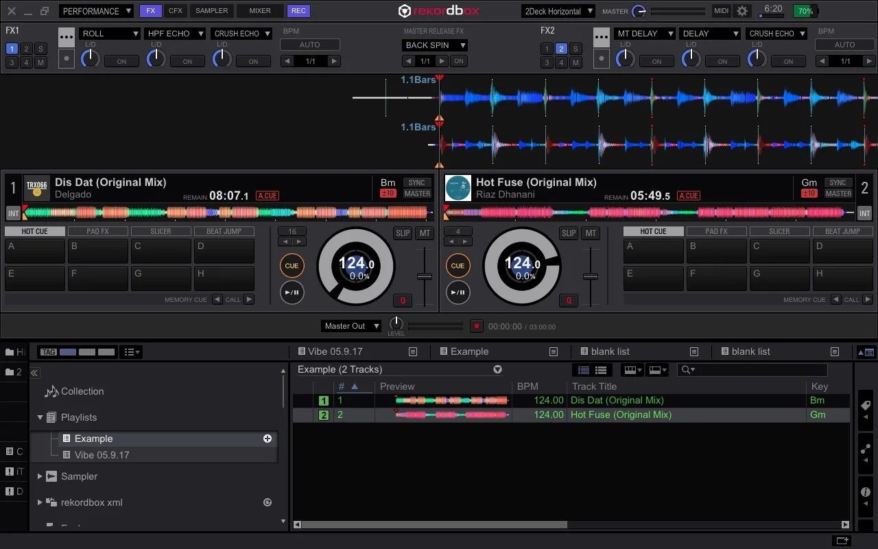Click FX1 AUTO BPM button
Viewport: 878px width, 549px height.
[x=310, y=45]
